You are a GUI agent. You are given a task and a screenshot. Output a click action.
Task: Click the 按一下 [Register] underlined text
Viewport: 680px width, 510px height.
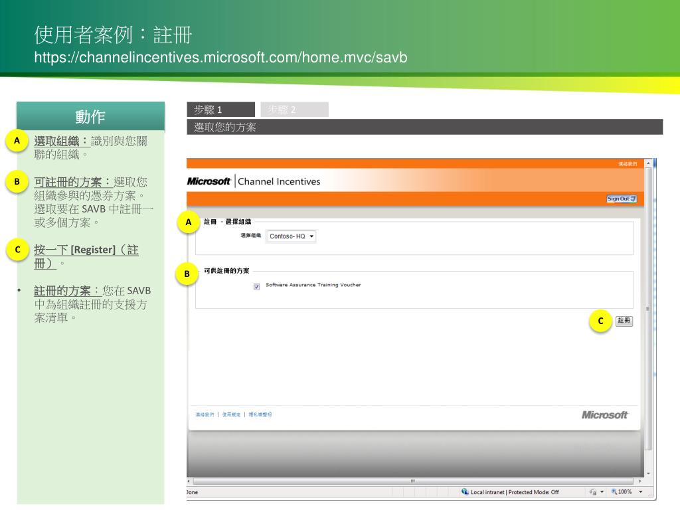click(86, 256)
